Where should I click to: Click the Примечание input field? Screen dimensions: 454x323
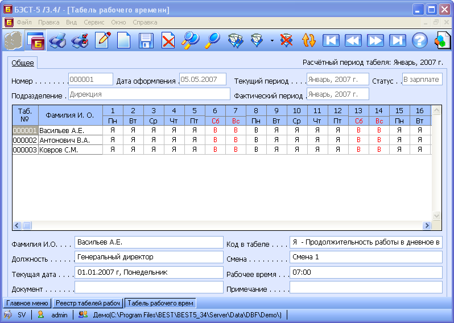[365, 288]
